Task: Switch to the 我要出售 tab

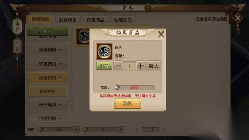Action: click(x=68, y=20)
